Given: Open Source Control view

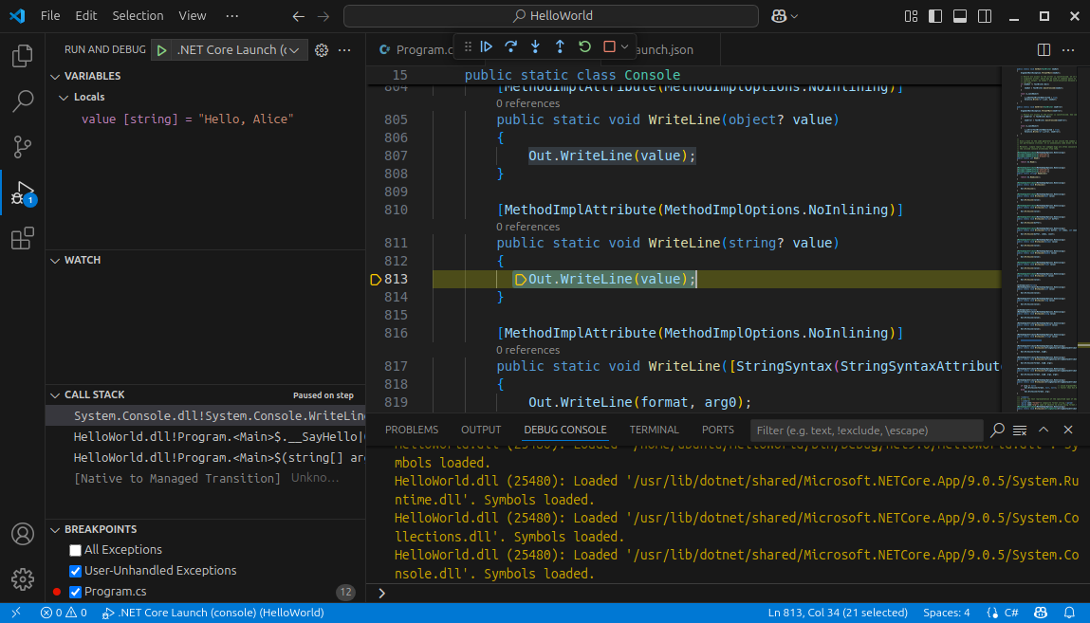Looking at the screenshot, I should click(22, 147).
